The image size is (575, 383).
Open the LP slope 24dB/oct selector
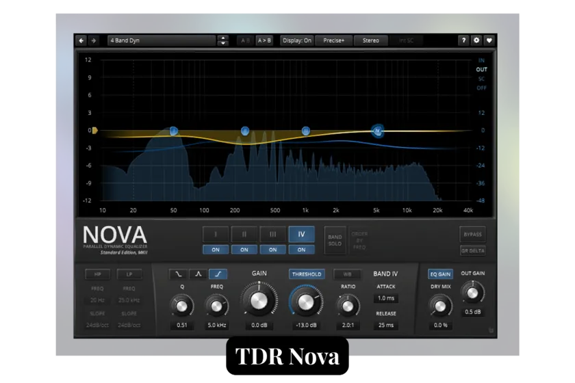click(129, 325)
